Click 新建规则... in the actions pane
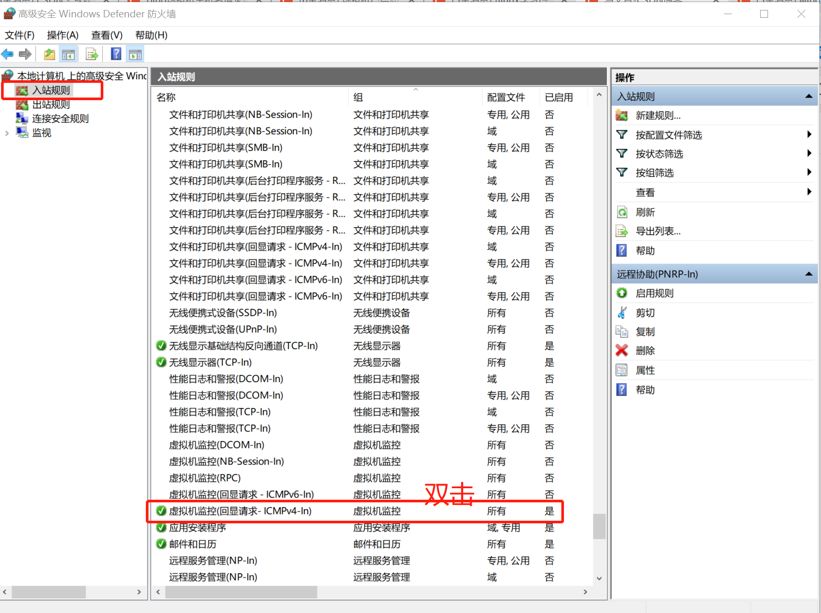The width and height of the screenshot is (821, 613). coord(658,116)
